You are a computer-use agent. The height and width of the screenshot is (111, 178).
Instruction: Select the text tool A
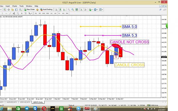pos(22,13)
